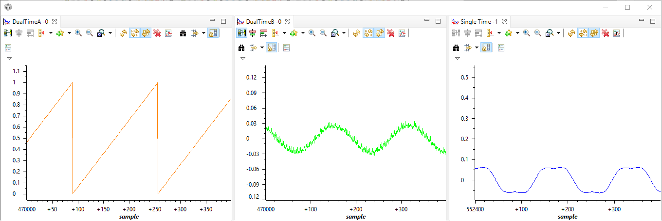
Task: Refresh the DualTimeA graph
Action: [x=123, y=33]
